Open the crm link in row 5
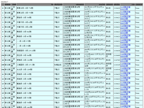 [x=125, y=32]
